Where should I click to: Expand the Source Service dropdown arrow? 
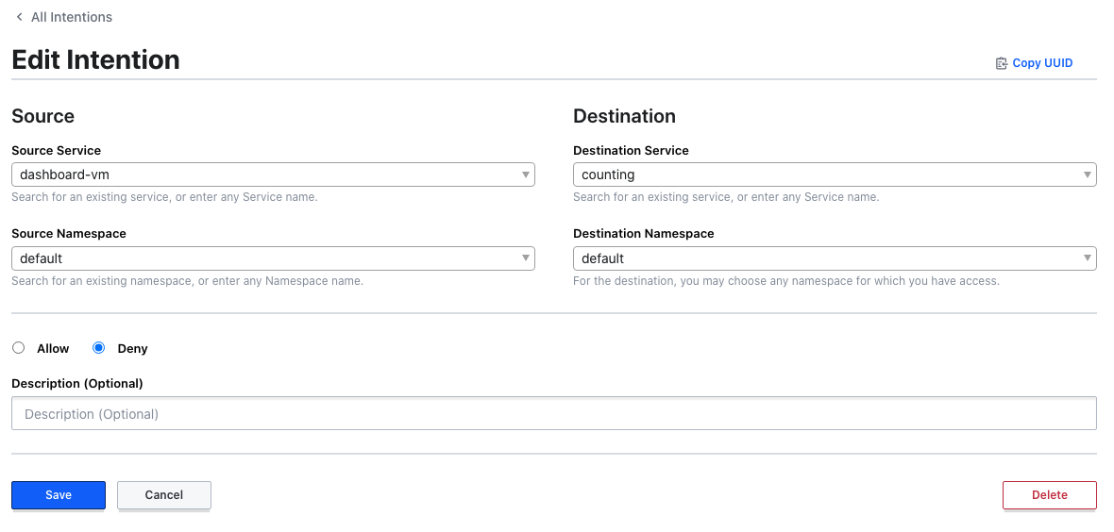click(525, 175)
